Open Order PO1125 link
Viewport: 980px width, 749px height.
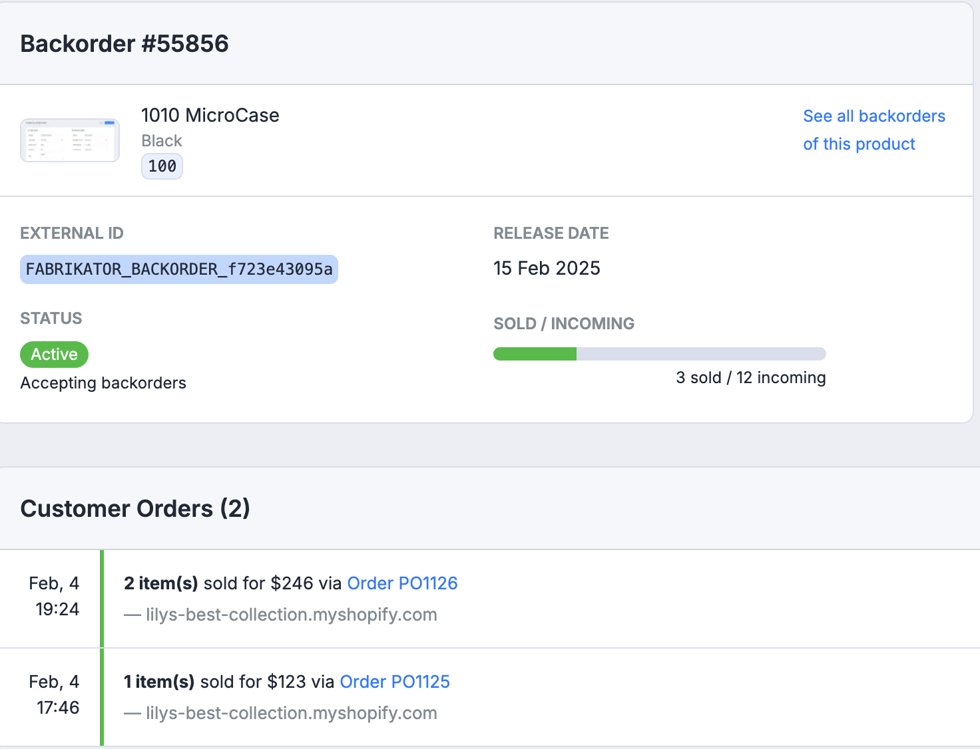395,682
